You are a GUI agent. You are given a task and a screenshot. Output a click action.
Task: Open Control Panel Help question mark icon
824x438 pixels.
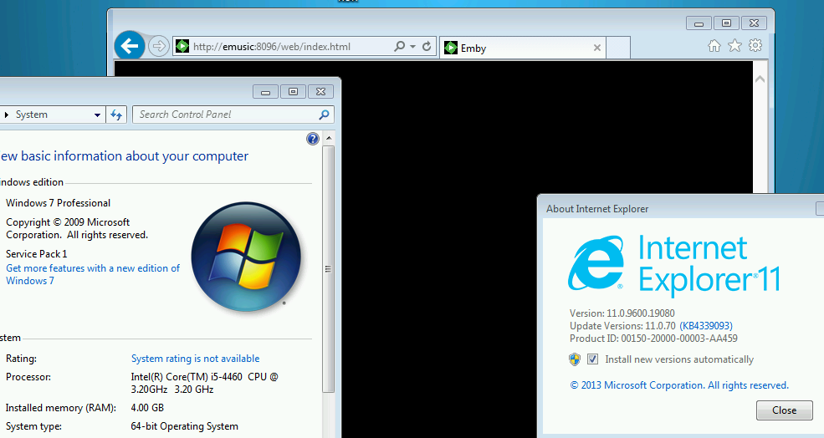313,139
